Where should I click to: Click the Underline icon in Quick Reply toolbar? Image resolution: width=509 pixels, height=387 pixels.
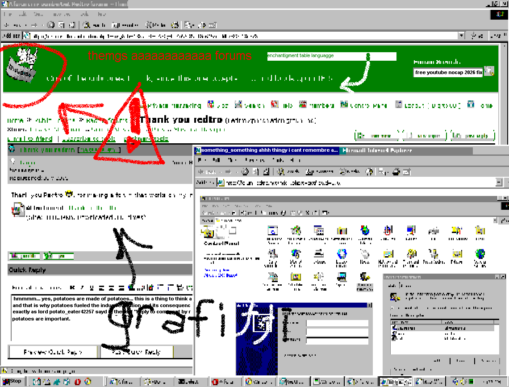(92, 287)
